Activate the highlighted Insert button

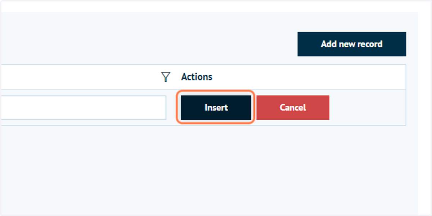216,107
